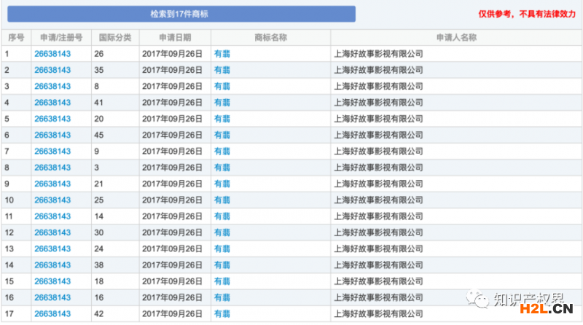Screen dimensions: 583x325
Task: Open registration number link for class 24 row
Action: [52, 248]
